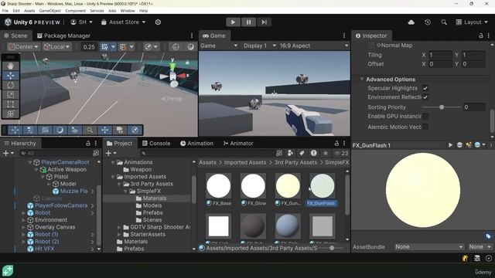Open Asset Store dropdown

(124, 22)
